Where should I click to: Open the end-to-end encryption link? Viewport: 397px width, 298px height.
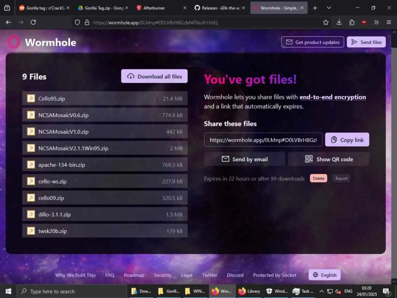333,97
